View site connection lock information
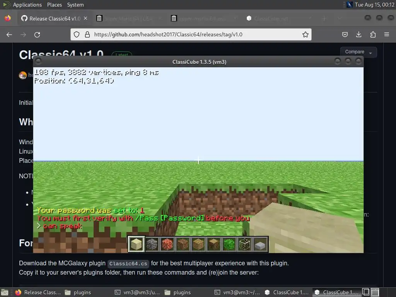Viewport: 396px width, 297px height. click(x=87, y=34)
